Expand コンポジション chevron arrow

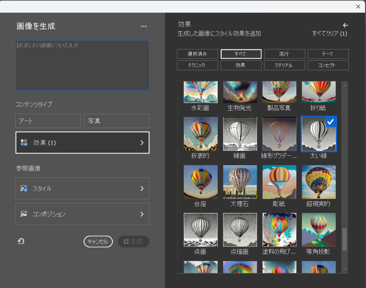click(142, 214)
